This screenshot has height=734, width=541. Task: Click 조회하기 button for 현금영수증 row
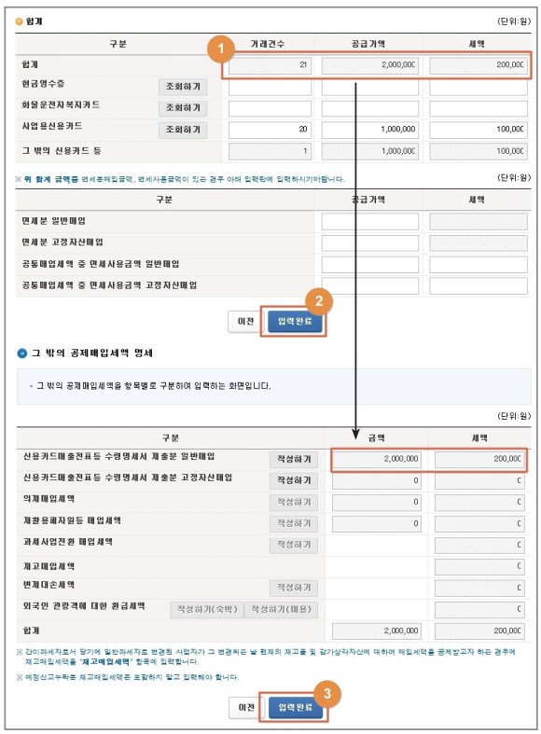(x=183, y=87)
